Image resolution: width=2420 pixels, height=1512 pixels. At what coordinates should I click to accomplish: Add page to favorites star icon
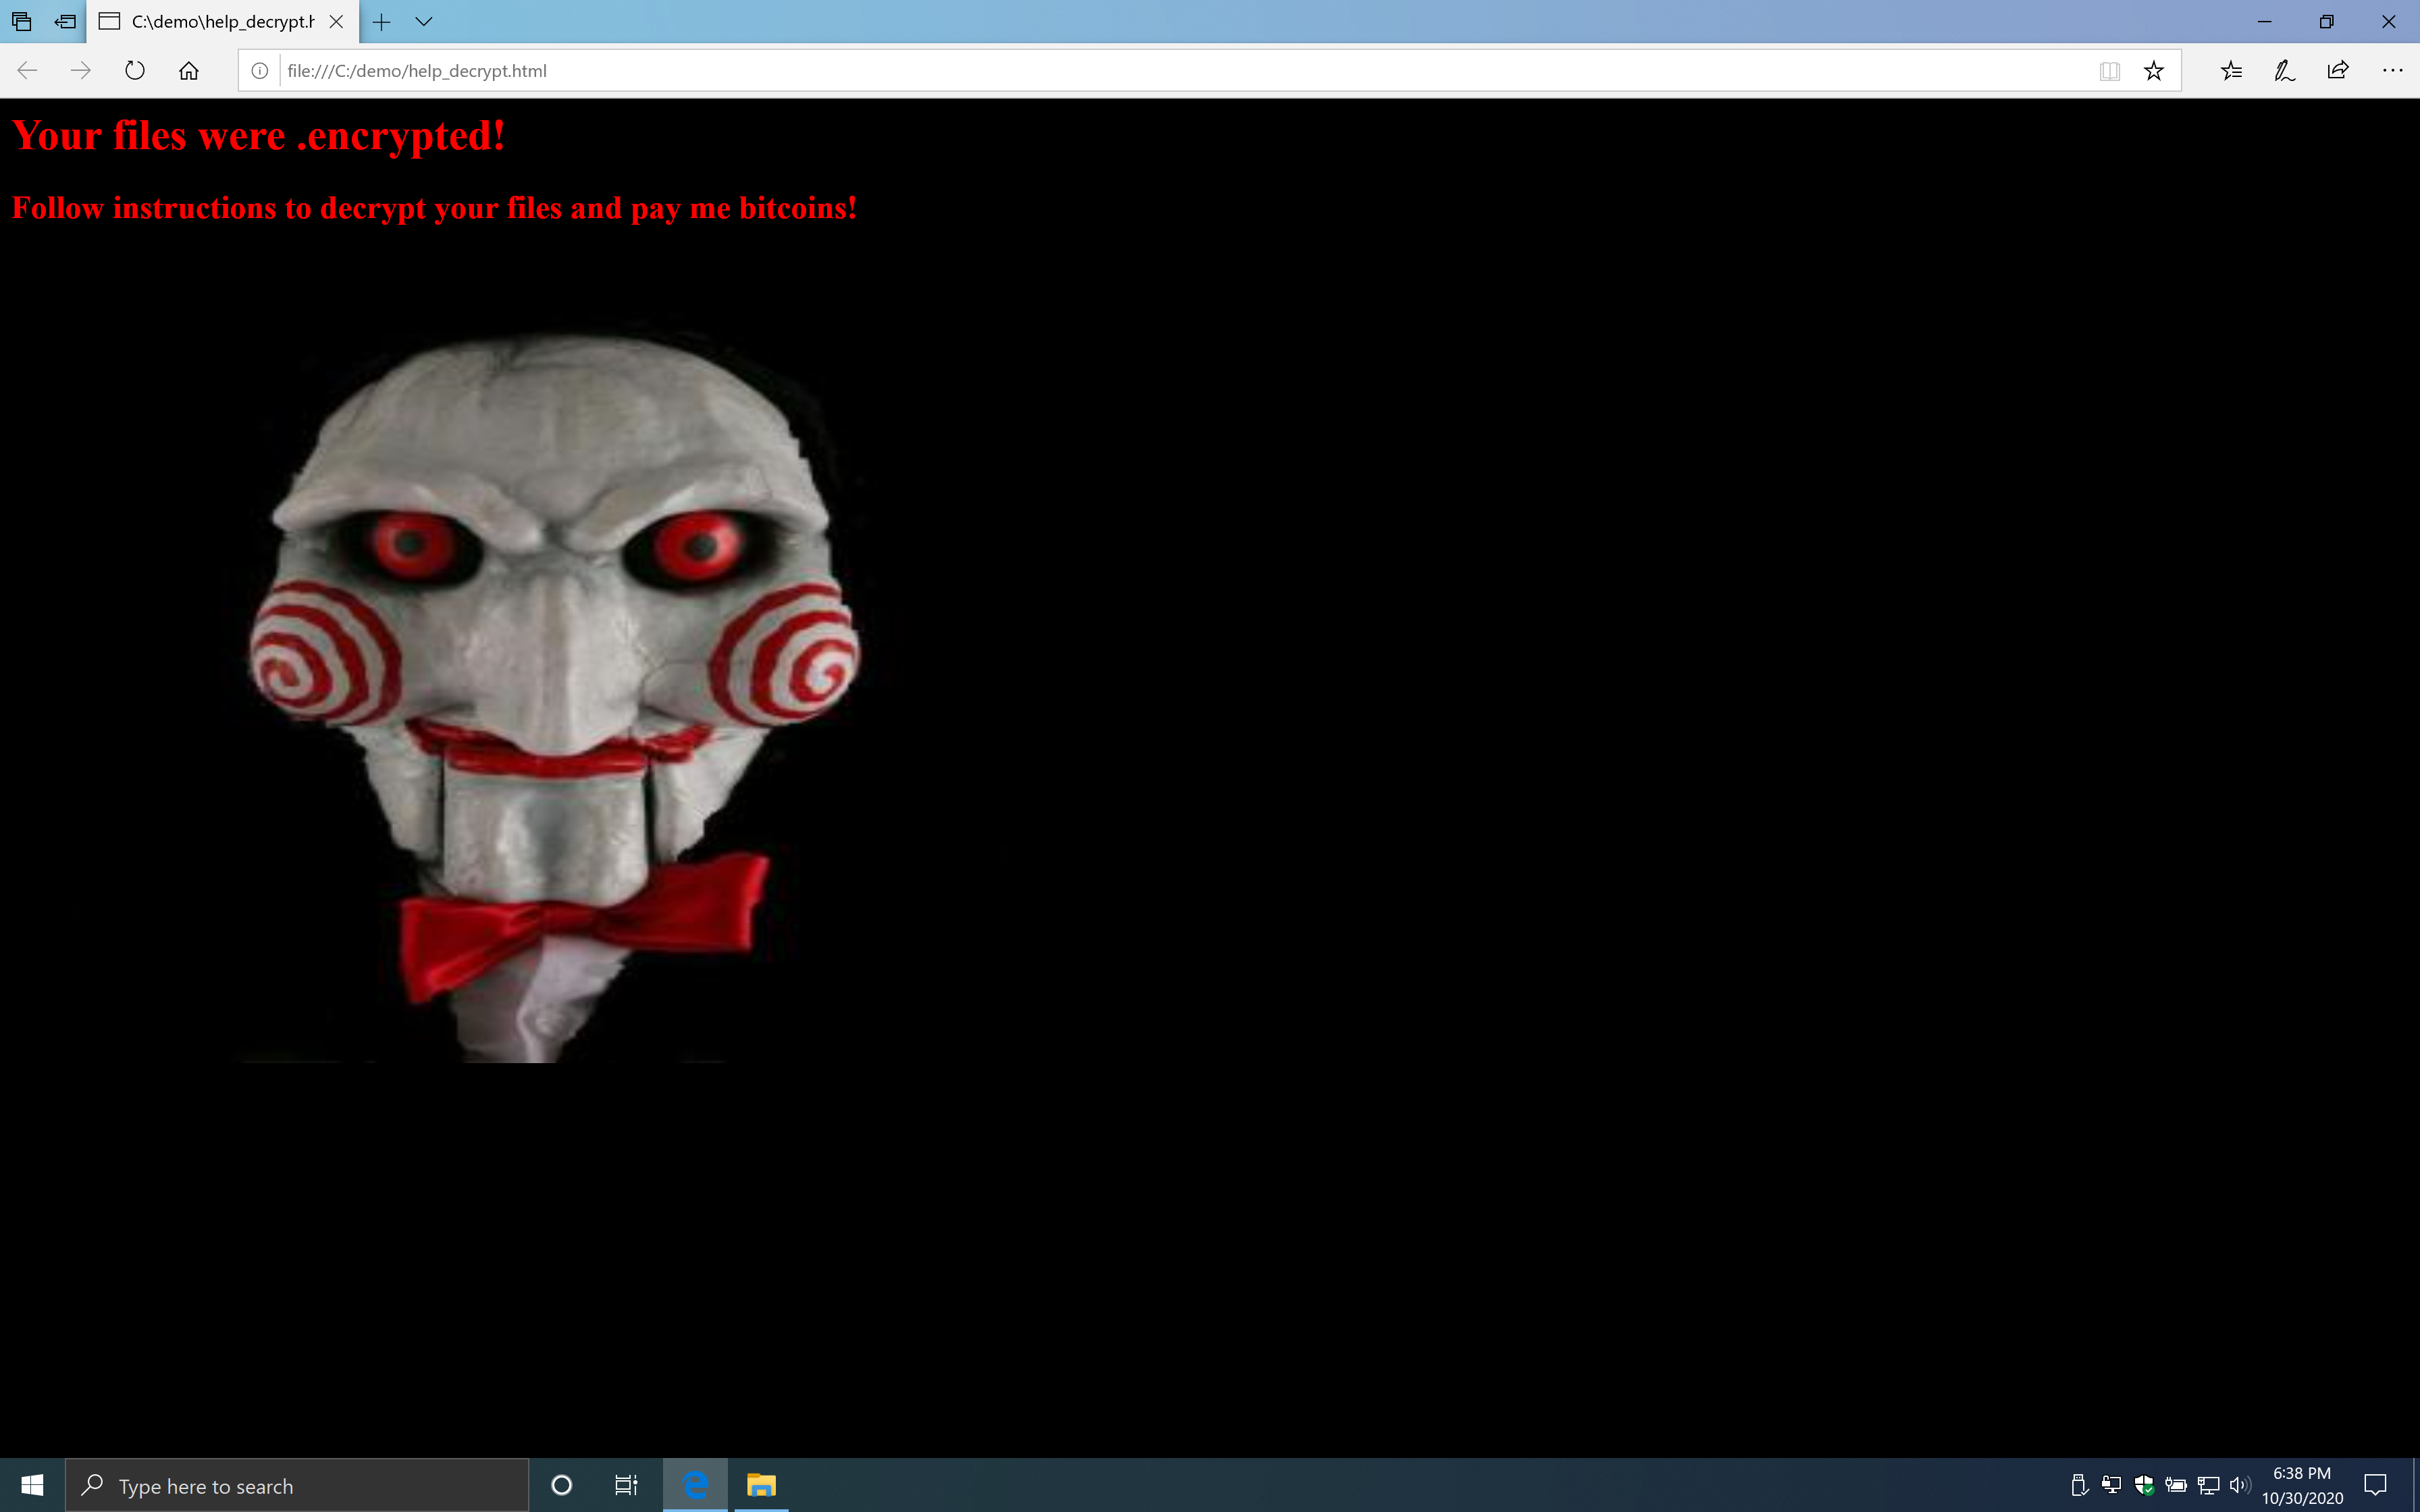coord(2154,71)
